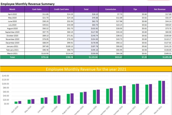Click net revenue total $1,095.58

pos(167,57)
